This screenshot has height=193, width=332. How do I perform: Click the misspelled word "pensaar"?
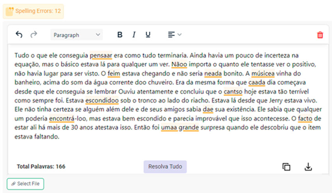(101, 55)
